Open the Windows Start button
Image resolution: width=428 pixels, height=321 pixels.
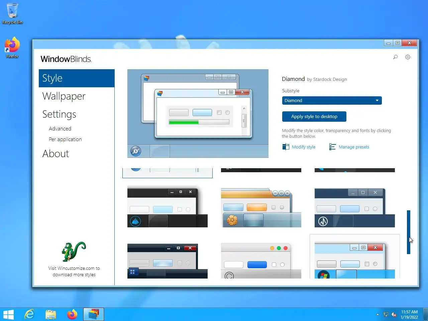(x=8, y=314)
